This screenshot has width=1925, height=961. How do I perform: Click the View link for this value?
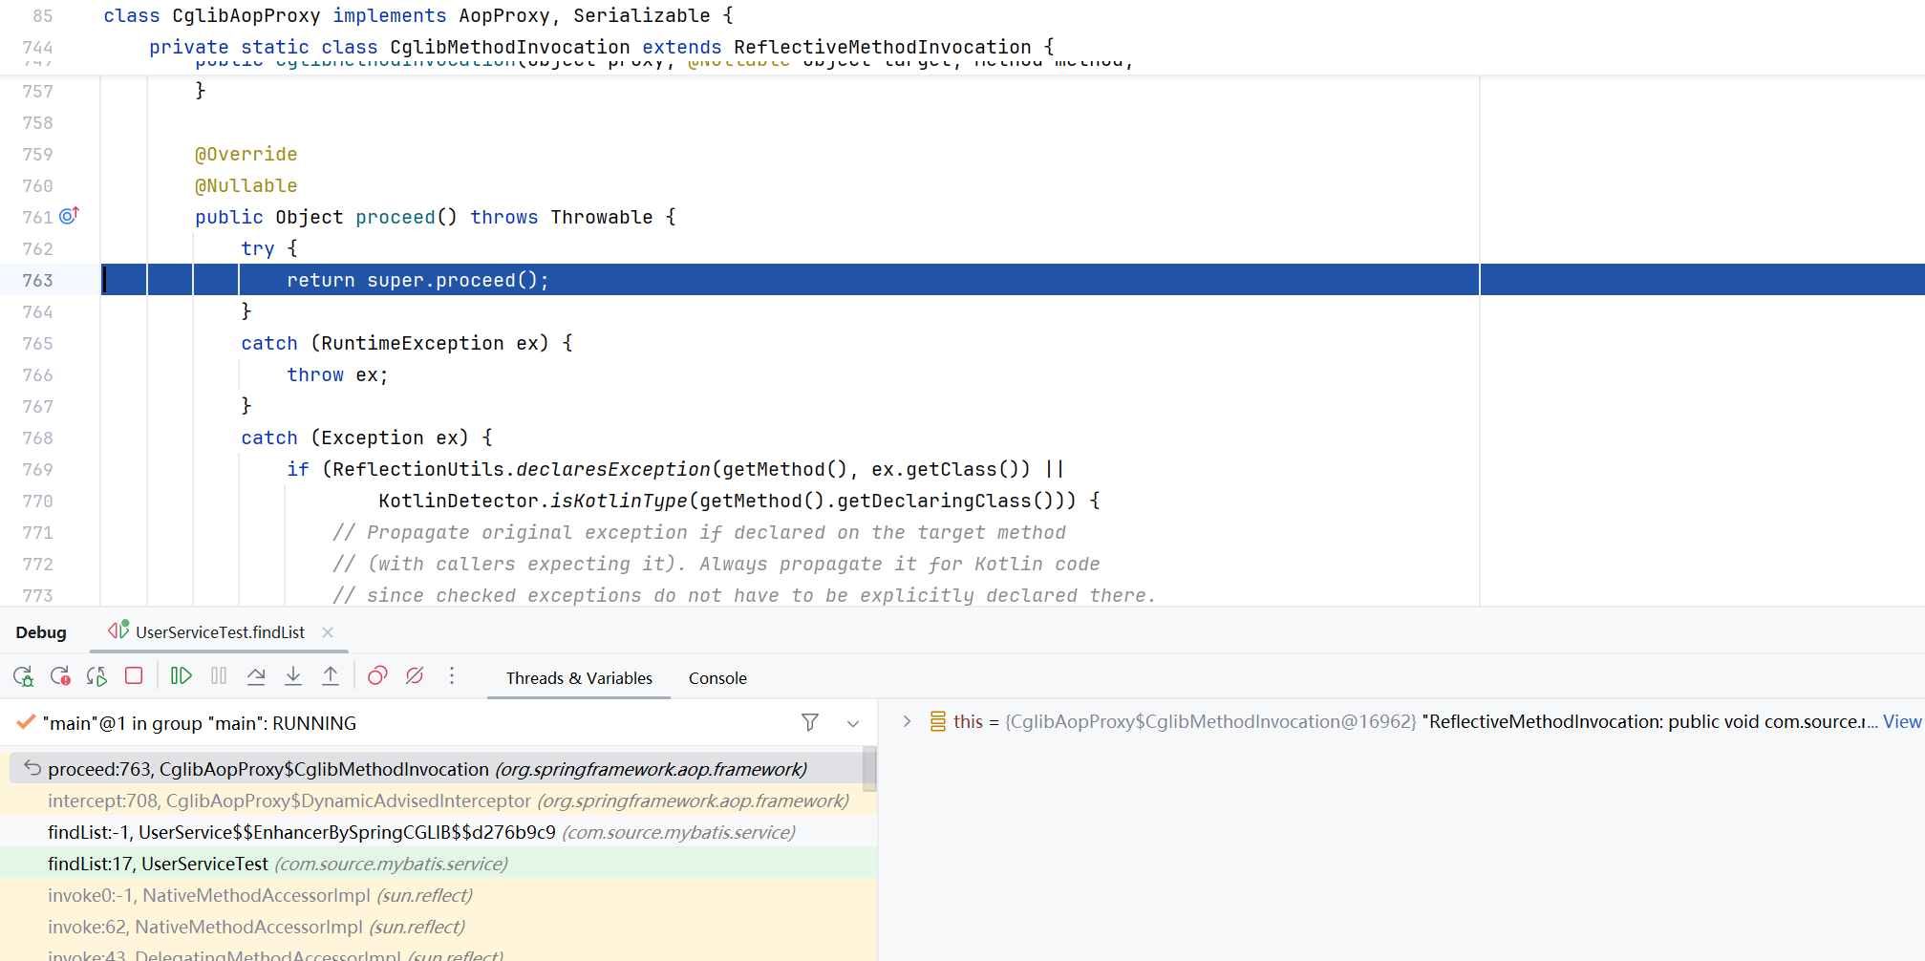tap(1901, 722)
